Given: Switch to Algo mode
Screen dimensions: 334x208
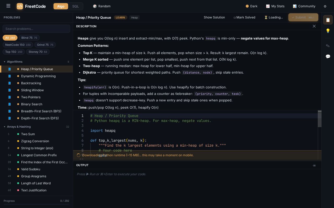Looking at the screenshot, I should [x=61, y=6].
